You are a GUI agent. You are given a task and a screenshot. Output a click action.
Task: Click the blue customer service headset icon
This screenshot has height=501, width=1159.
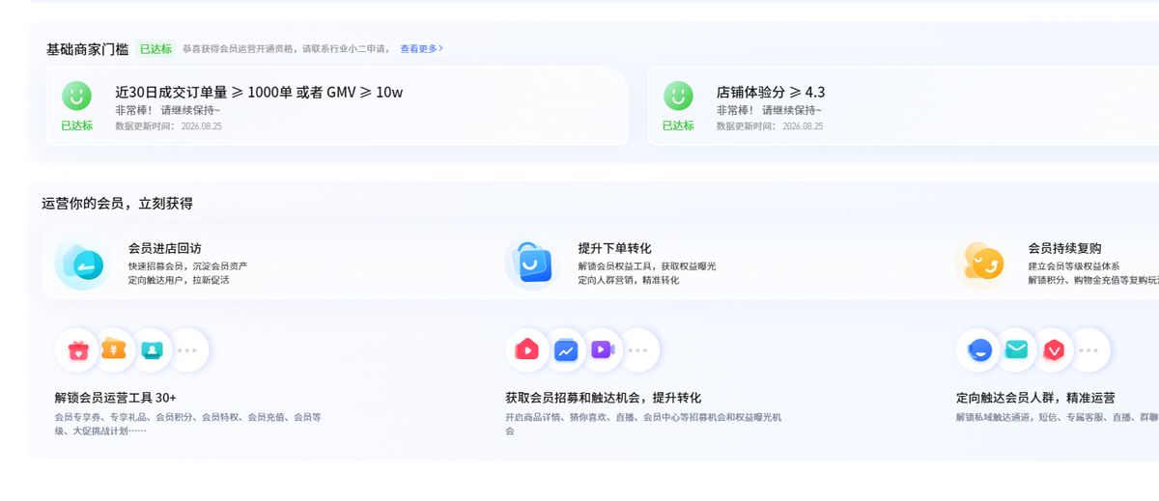(x=980, y=350)
